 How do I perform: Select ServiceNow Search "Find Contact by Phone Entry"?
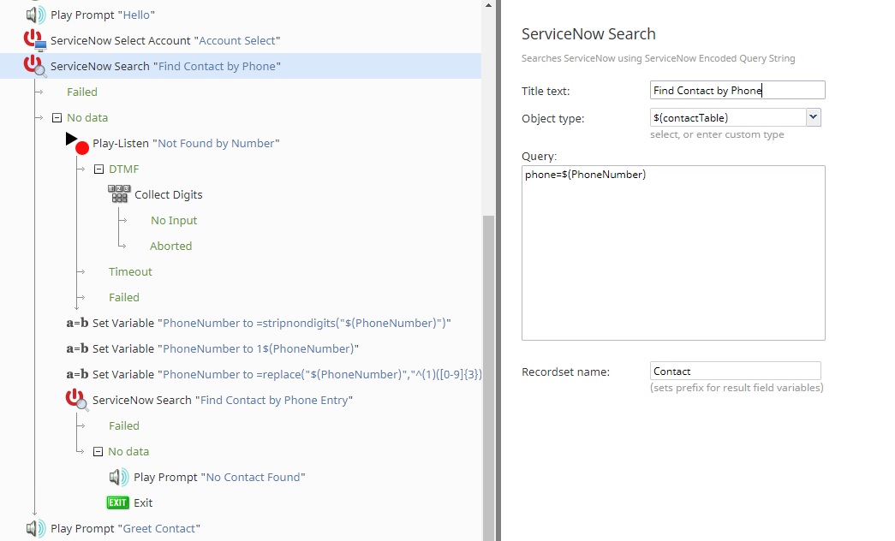(x=223, y=400)
